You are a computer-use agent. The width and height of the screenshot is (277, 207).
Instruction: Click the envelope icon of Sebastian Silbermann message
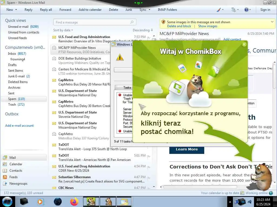54,177
